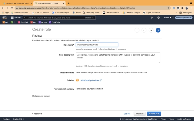Expand the Global region dropdown

coord(168,18)
